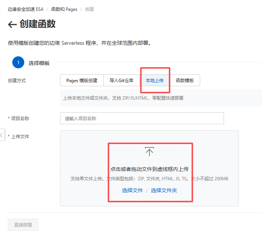Click the back arrow beside 创建函数
Screen dimensions: 262x237
click(x=12, y=24)
